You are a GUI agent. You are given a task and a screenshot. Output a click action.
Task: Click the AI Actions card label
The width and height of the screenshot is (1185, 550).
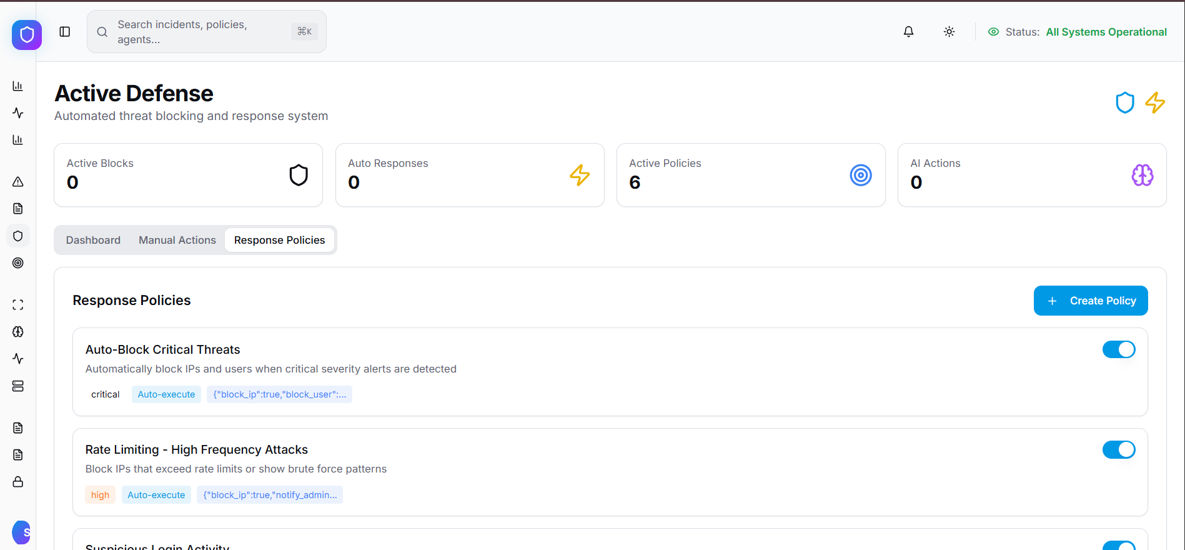click(935, 163)
